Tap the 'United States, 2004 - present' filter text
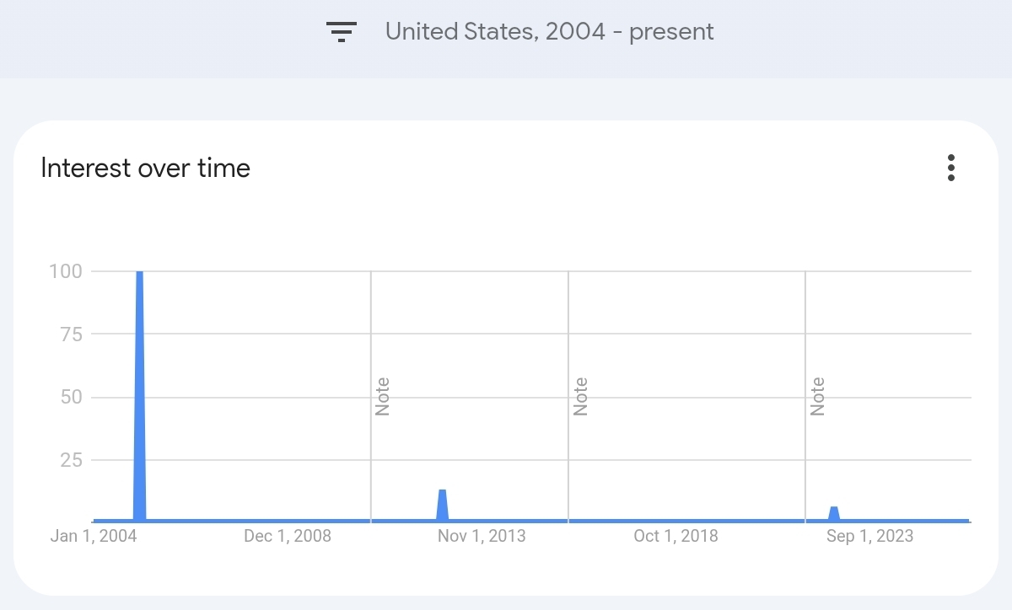 tap(550, 32)
